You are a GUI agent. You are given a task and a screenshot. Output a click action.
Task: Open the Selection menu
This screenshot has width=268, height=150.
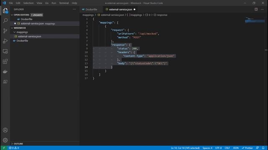point(28,3)
